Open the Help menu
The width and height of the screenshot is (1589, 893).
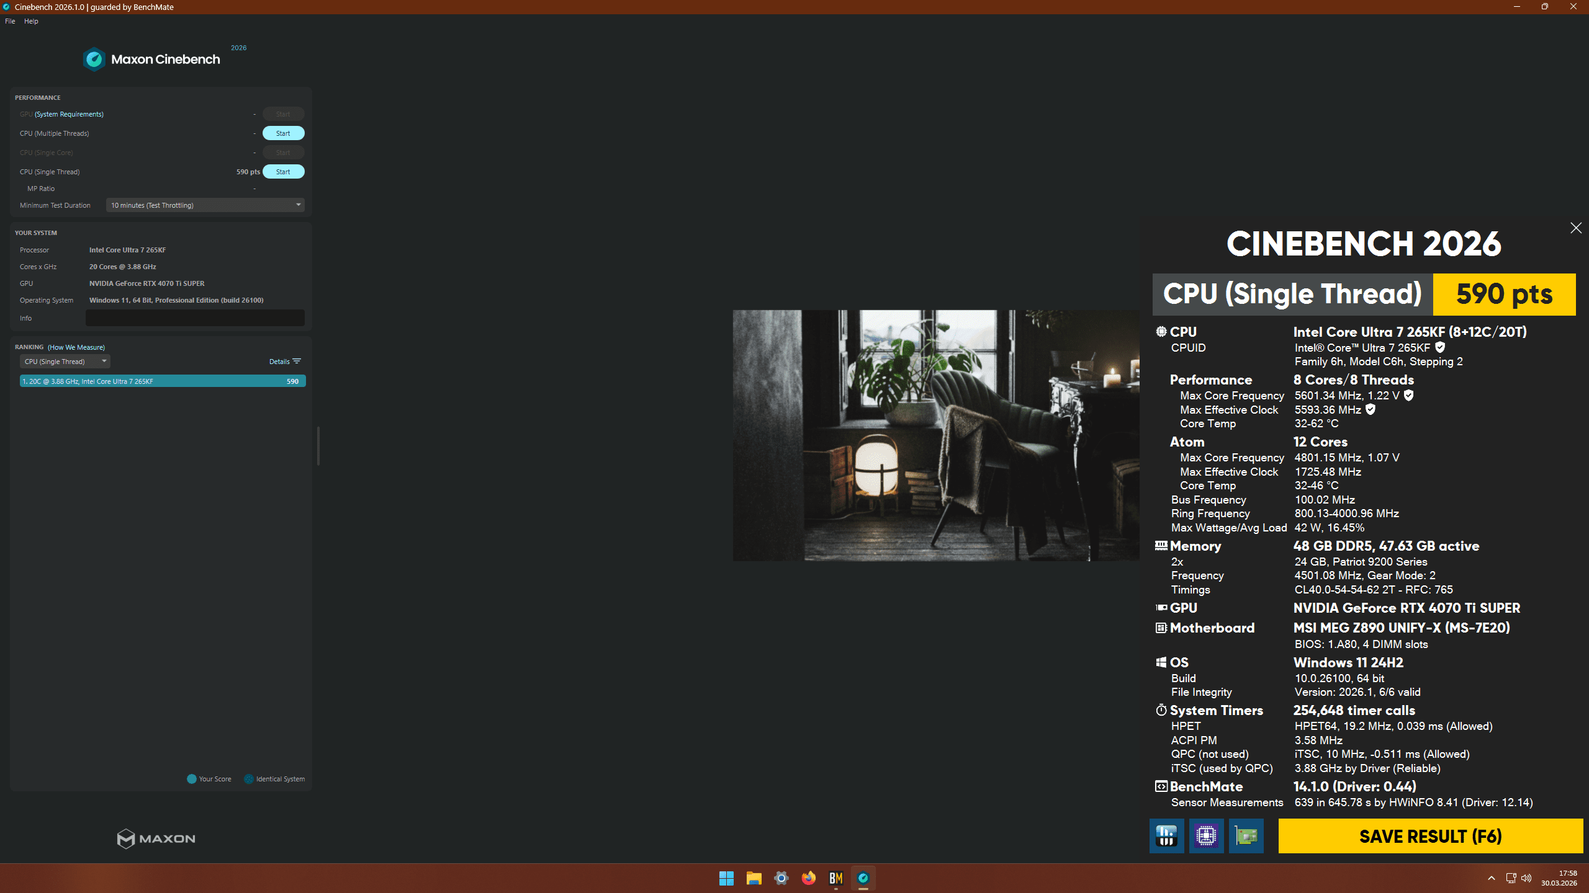tap(30, 20)
